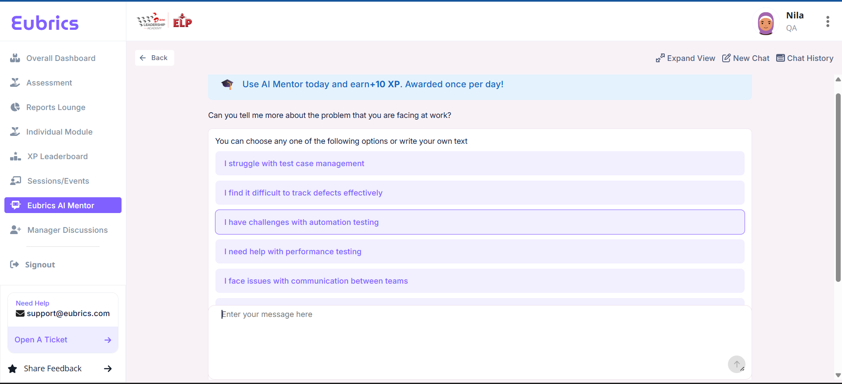This screenshot has height=384, width=842.
Task: Click the Share Feedback arrow
Action: pyautogui.click(x=108, y=369)
